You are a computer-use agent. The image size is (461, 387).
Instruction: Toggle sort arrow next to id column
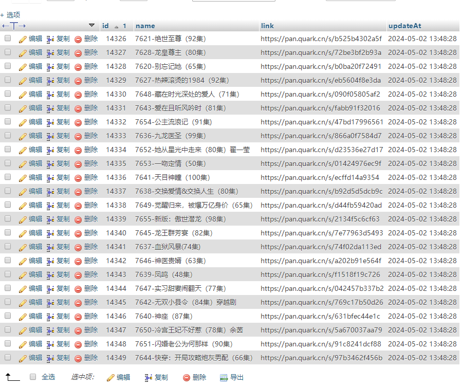[117, 26]
